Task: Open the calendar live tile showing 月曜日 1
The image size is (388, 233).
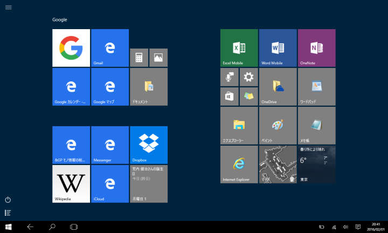Action: coord(149,184)
